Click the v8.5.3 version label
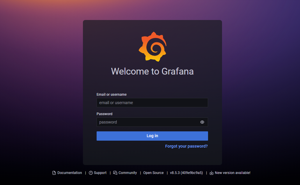 pos(175,173)
